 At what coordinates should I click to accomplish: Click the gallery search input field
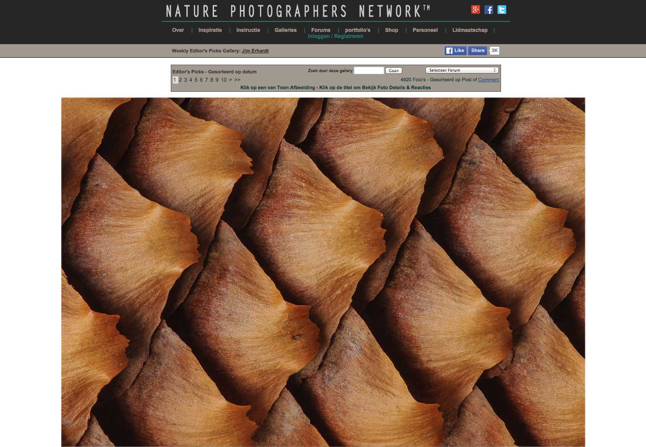point(369,70)
